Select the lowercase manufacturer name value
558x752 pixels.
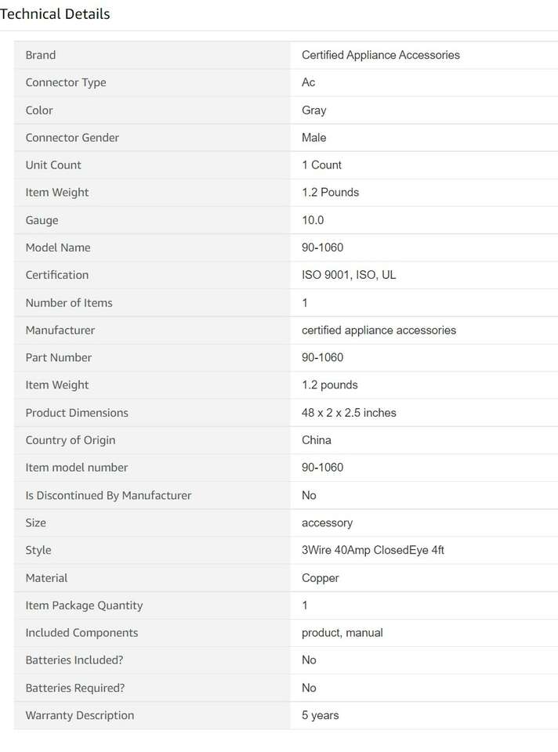coord(379,331)
